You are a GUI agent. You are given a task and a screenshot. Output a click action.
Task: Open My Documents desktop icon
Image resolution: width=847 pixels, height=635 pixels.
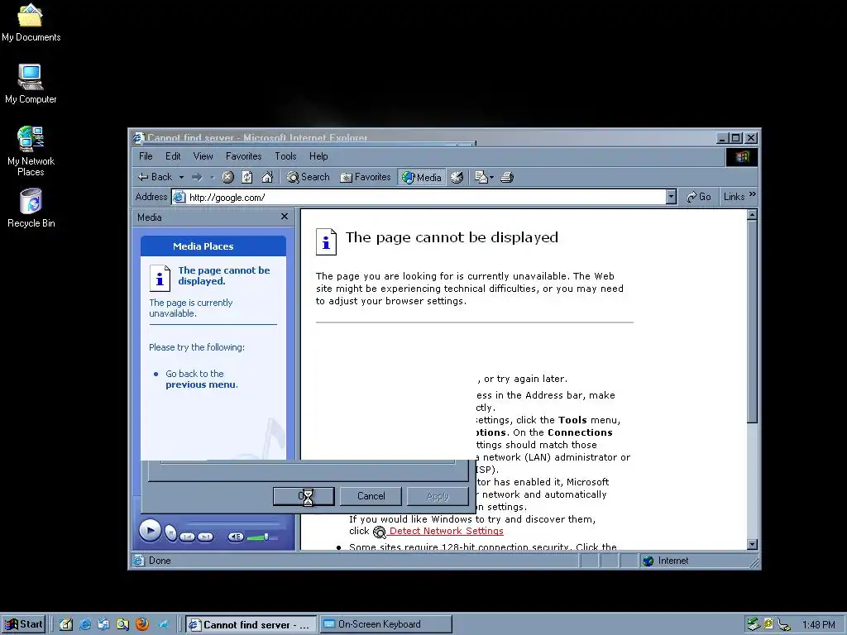click(31, 23)
